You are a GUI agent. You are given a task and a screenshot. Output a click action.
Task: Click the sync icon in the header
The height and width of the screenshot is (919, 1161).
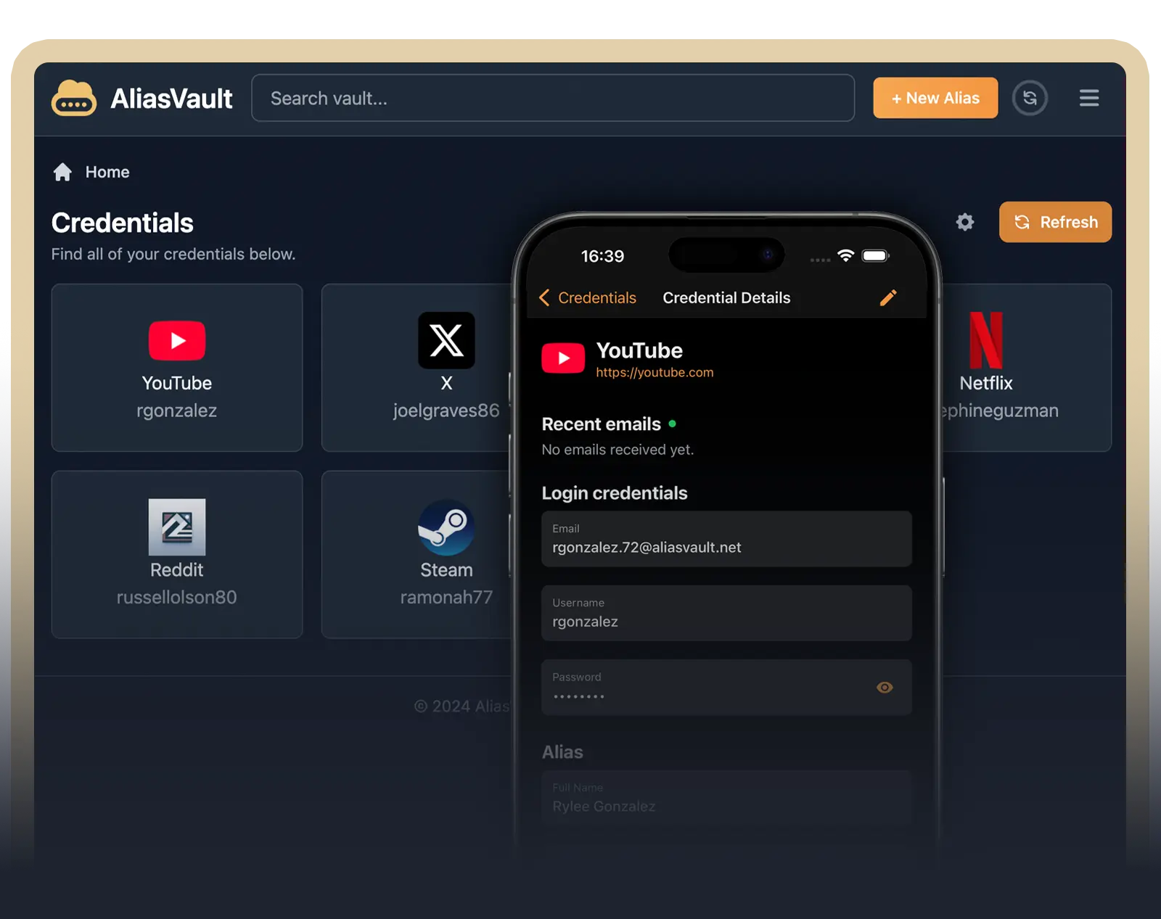click(x=1030, y=98)
